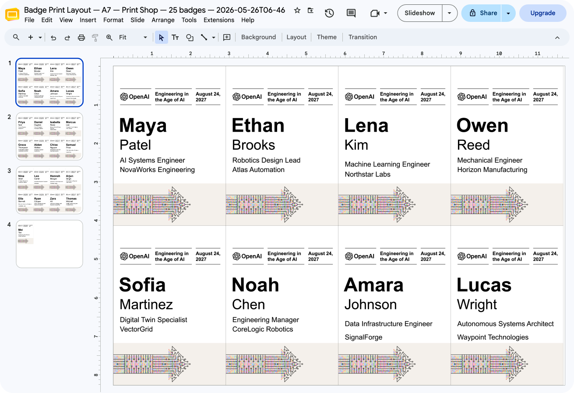Open the Insert menu

click(88, 20)
